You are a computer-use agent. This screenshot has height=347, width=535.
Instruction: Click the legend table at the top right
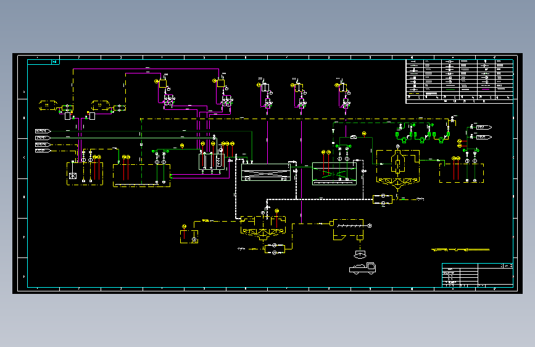pyautogui.click(x=459, y=82)
